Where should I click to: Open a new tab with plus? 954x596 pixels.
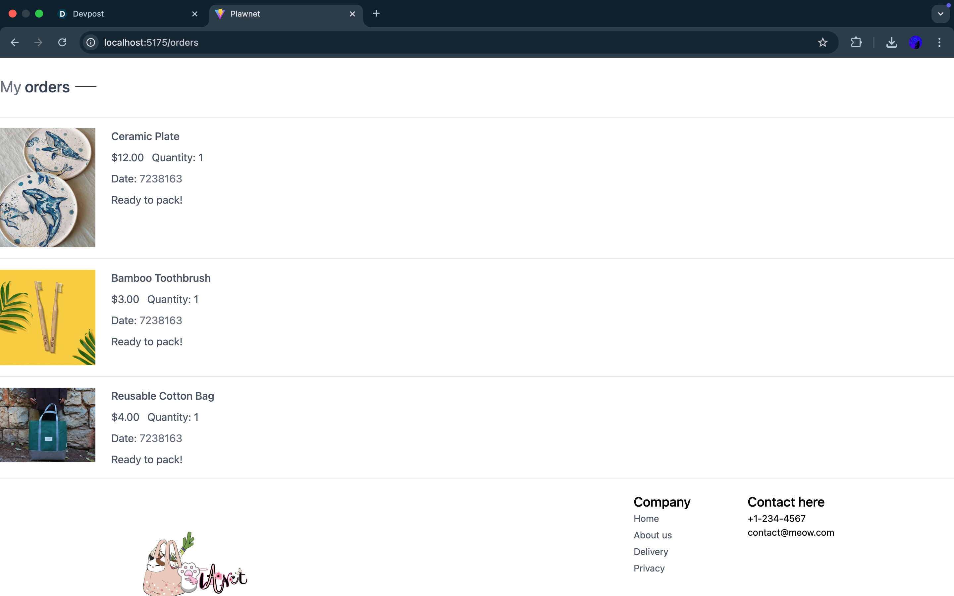[376, 14]
